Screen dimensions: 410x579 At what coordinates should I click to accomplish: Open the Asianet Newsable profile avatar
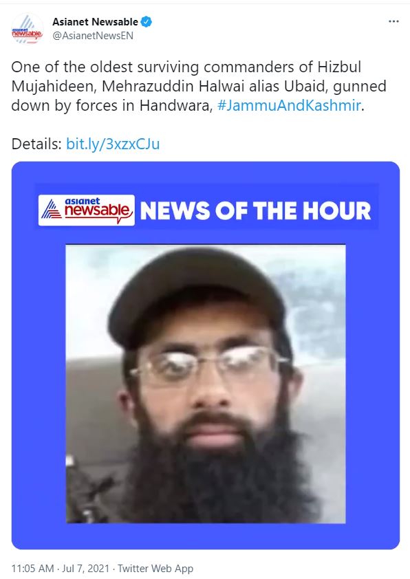[27, 29]
